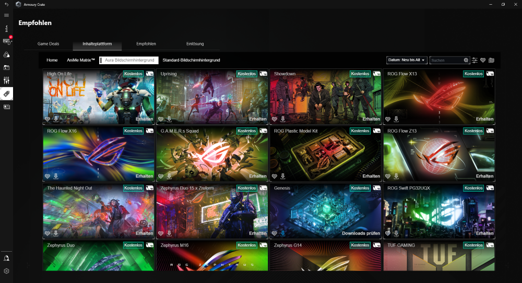Open the Zephyrus M16 wallpaper thumbnail
Image resolution: width=522 pixels, height=283 pixels.
(x=212, y=256)
